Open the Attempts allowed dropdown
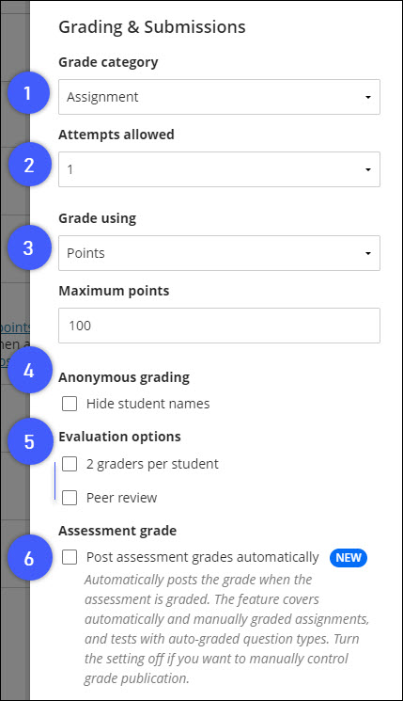The image size is (403, 701). (x=219, y=169)
